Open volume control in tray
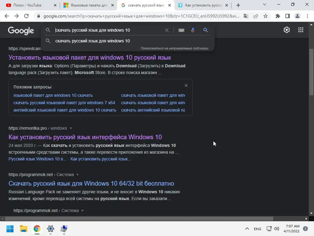This screenshot has width=314, height=236. 277,229
